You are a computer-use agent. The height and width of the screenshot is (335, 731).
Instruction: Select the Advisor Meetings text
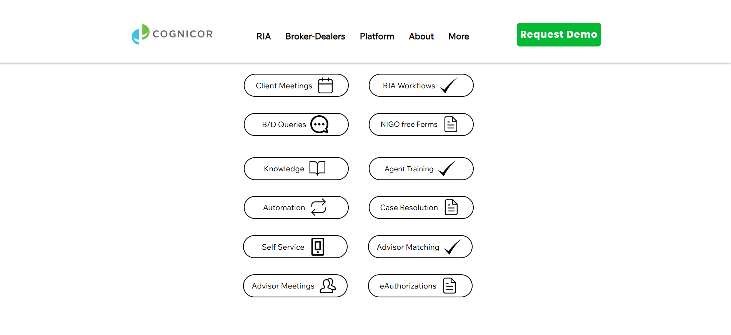pyautogui.click(x=283, y=286)
